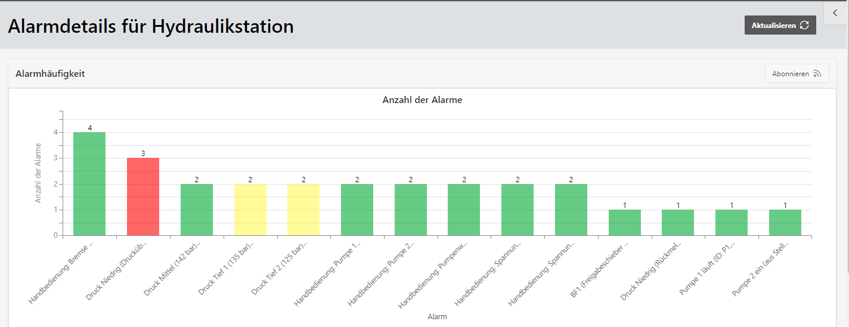Click the Druck Niedrig (Rückmel…) bar
Image resolution: width=849 pixels, height=327 pixels.
coord(678,223)
